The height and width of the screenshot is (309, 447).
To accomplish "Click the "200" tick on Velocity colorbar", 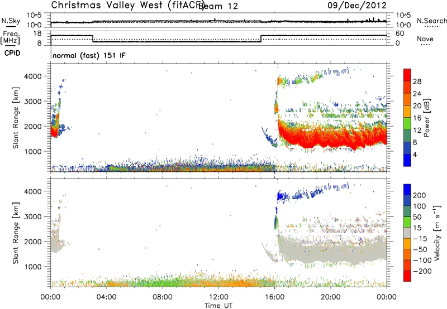I will 420,195.
